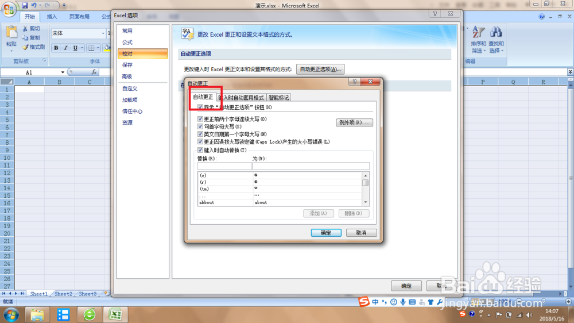Open File Explorer from taskbar
The height and width of the screenshot is (323, 574).
(x=37, y=314)
